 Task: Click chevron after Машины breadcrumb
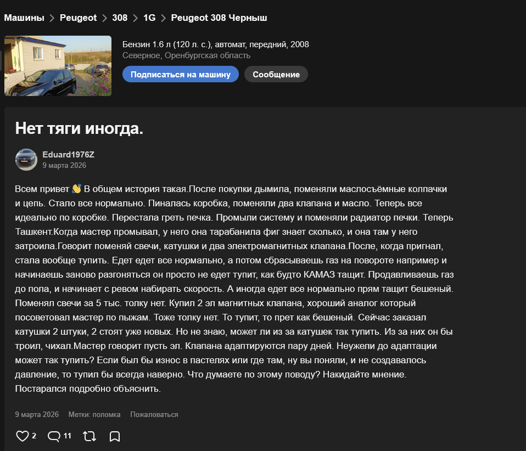(x=52, y=18)
